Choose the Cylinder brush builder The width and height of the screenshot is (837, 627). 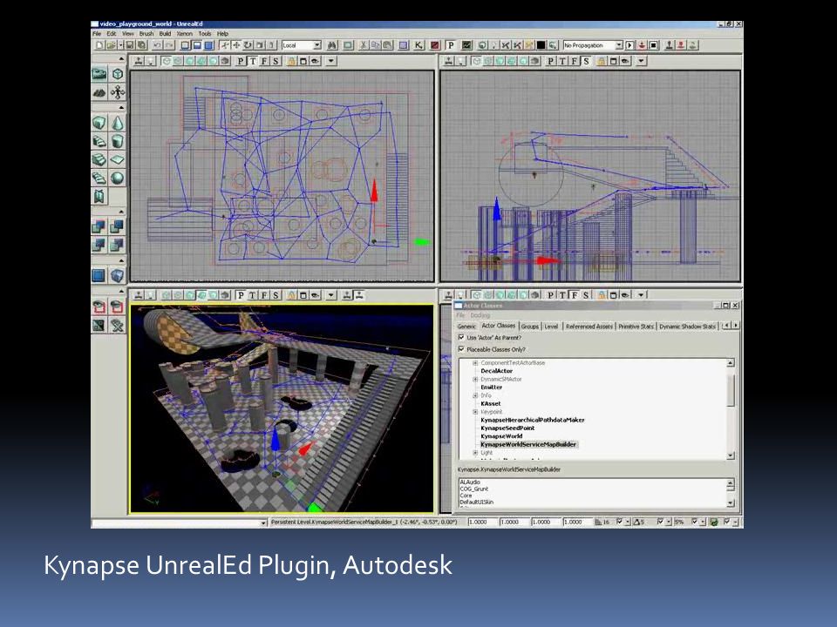(x=118, y=141)
